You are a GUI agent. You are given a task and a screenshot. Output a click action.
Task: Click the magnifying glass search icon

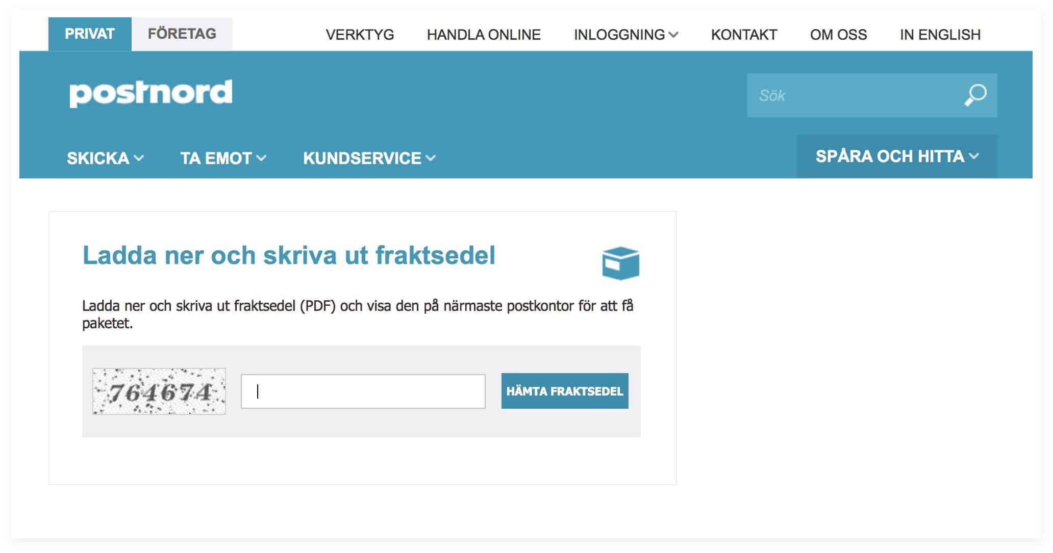[x=975, y=95]
